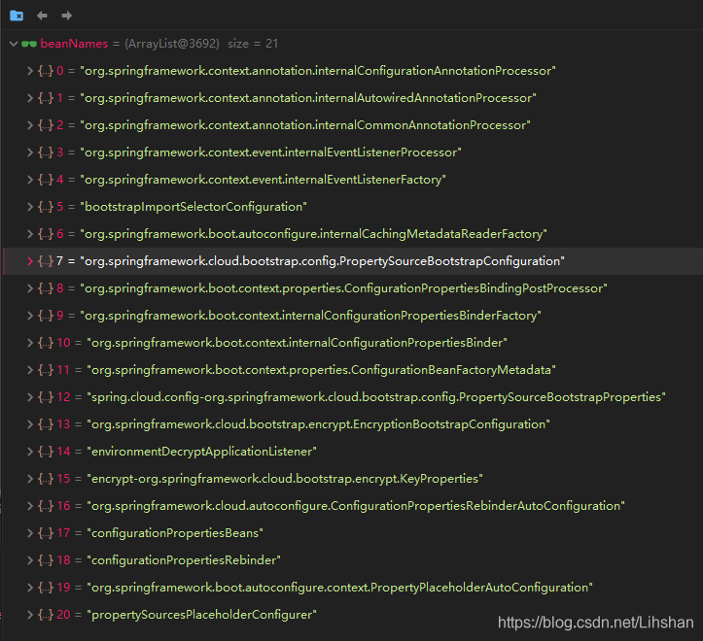
Task: Select the "configurationPropertiesRebinder" value
Action: [184, 560]
